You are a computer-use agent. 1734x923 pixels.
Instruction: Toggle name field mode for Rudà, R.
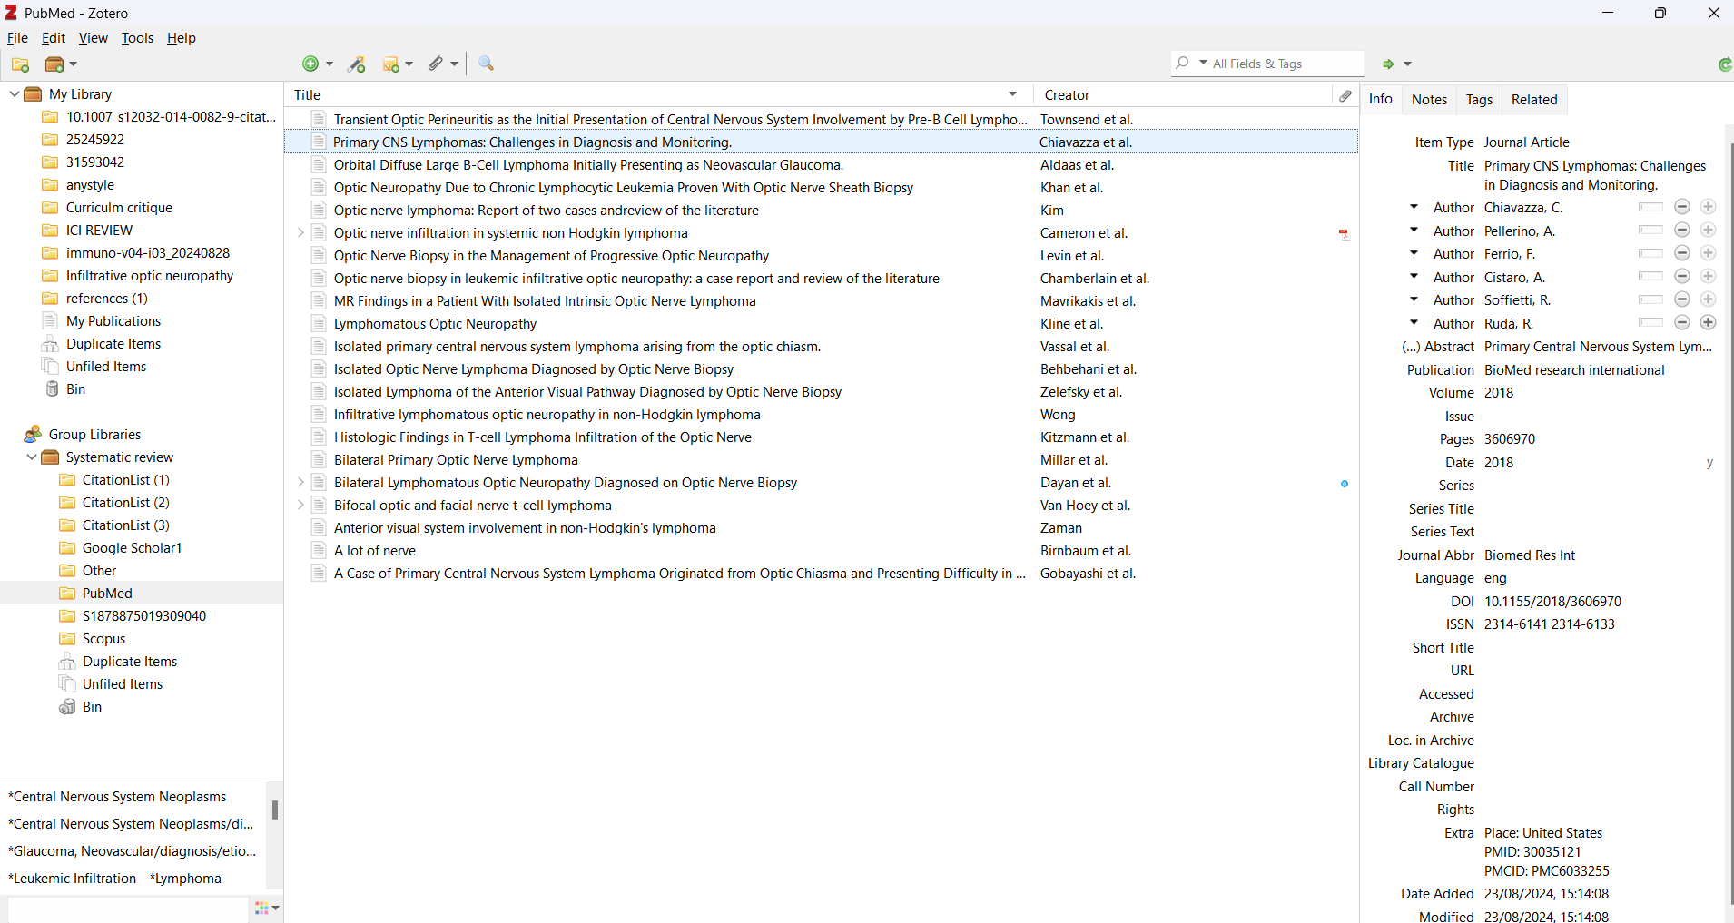[x=1650, y=323]
